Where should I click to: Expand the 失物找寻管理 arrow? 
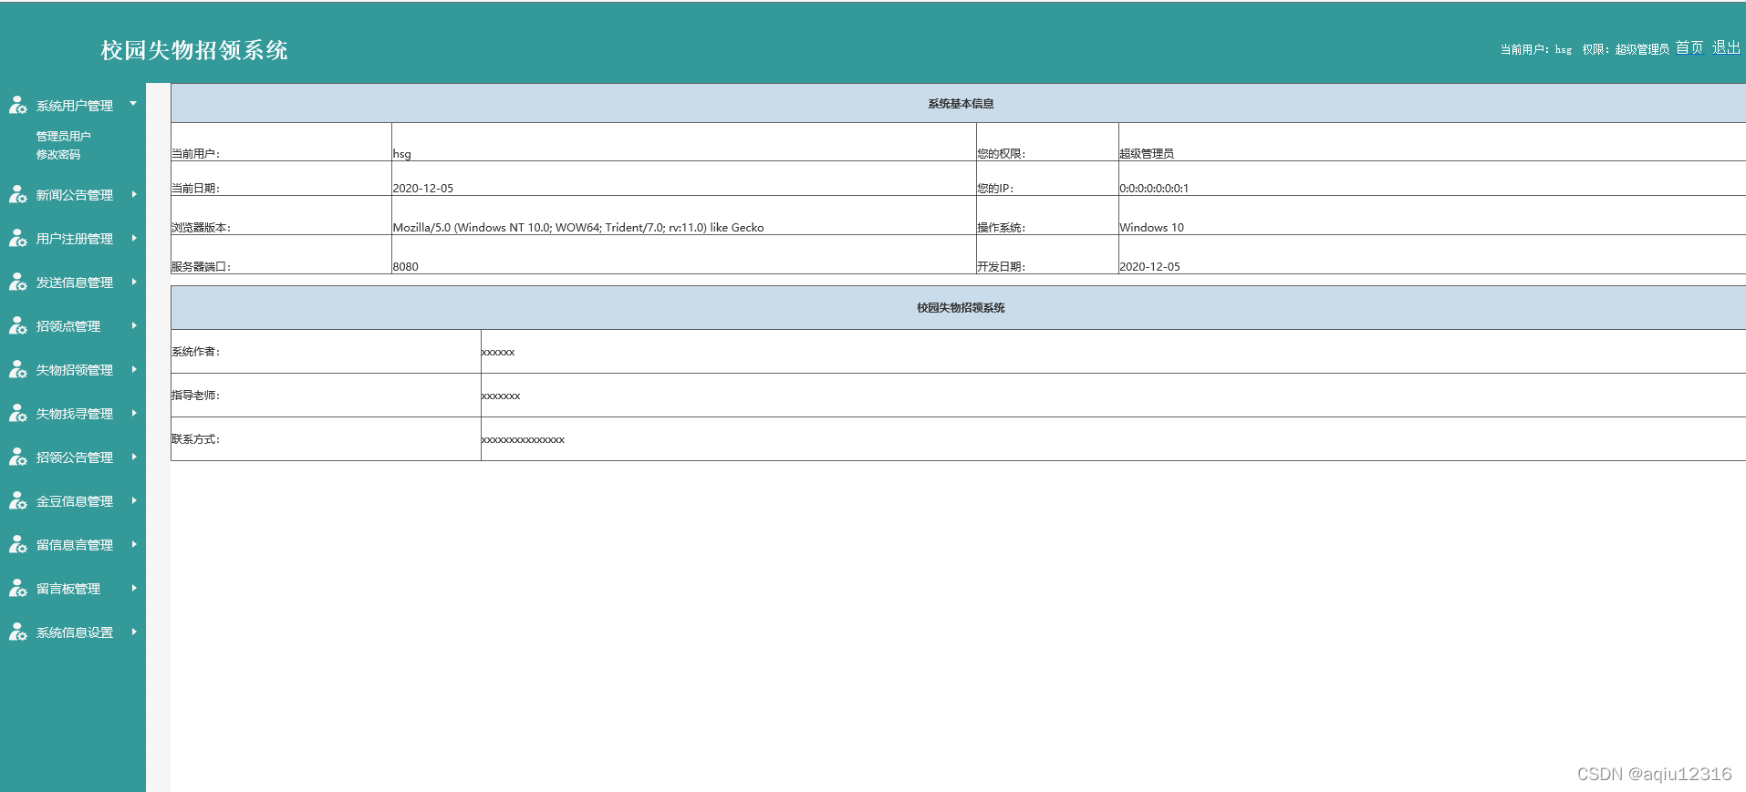pos(134,413)
